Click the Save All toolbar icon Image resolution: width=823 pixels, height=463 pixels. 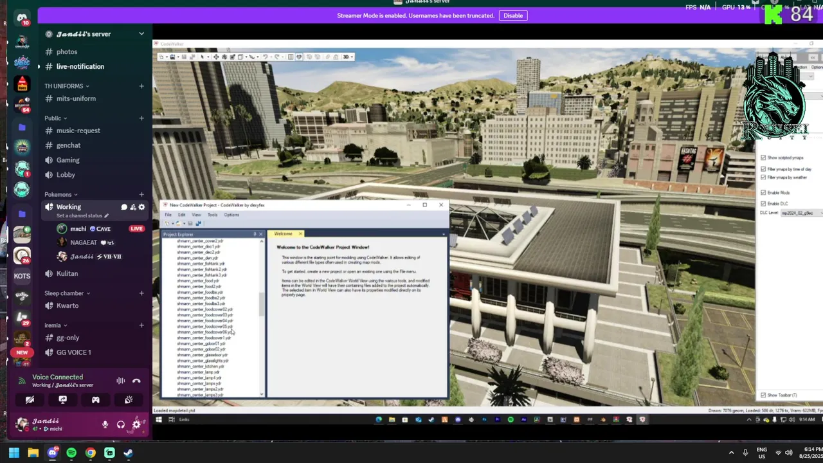tap(197, 223)
